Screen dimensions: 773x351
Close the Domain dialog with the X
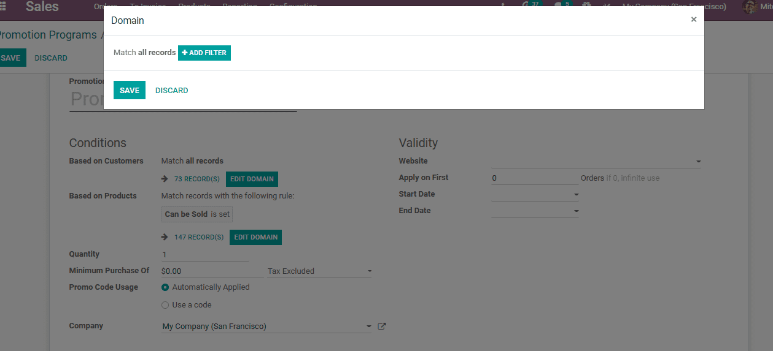tap(693, 20)
